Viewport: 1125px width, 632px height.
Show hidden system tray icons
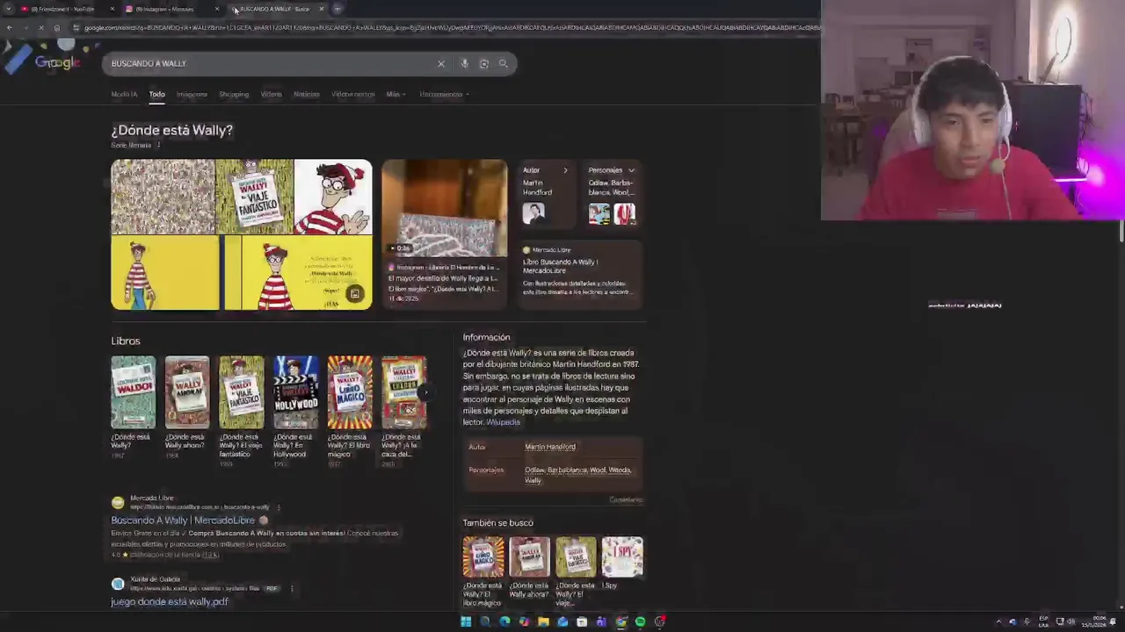(998, 621)
